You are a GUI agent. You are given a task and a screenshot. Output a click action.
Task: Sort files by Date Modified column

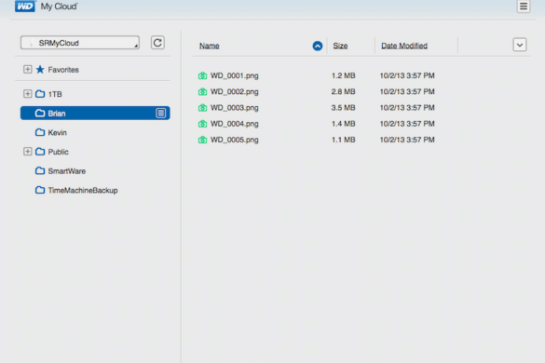click(x=404, y=46)
